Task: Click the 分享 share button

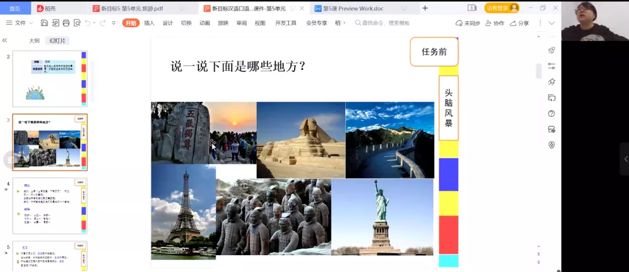Action: click(520, 23)
